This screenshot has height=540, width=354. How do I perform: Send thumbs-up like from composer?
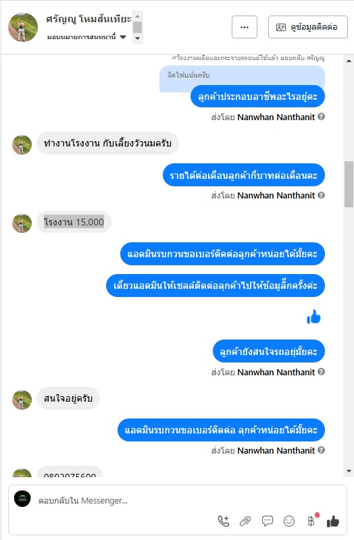point(333,521)
